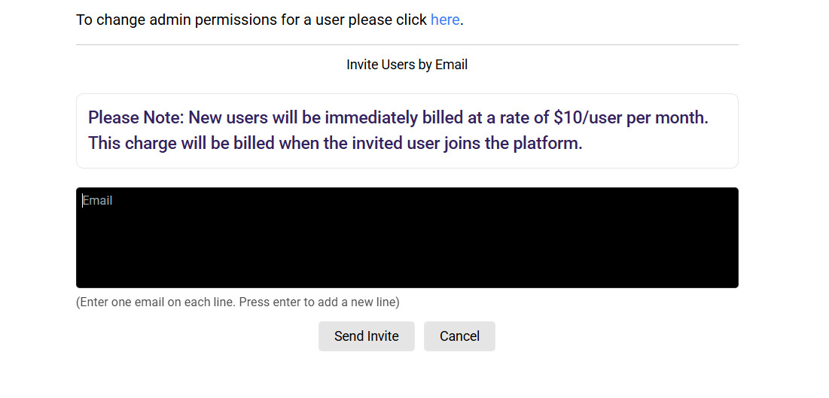Click the "Please Note:" label in notice
829x398 pixels.
pyautogui.click(x=136, y=118)
